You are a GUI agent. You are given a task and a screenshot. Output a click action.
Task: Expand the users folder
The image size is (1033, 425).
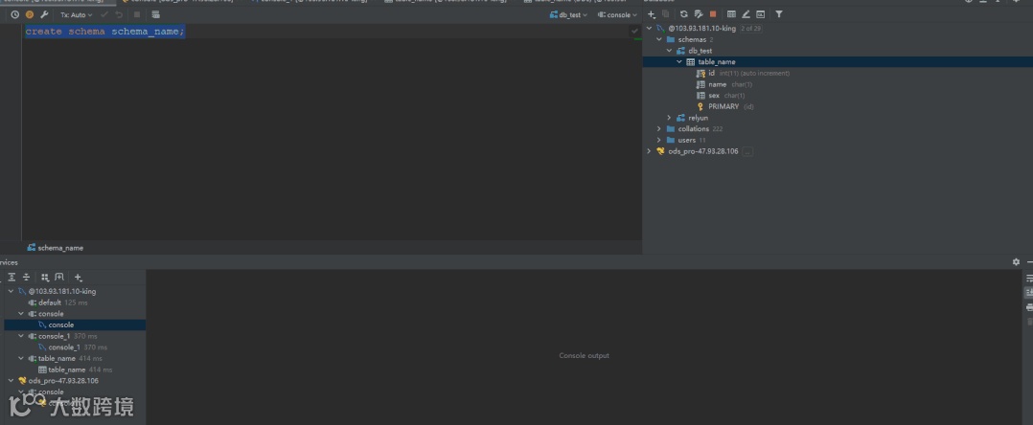pyautogui.click(x=659, y=140)
